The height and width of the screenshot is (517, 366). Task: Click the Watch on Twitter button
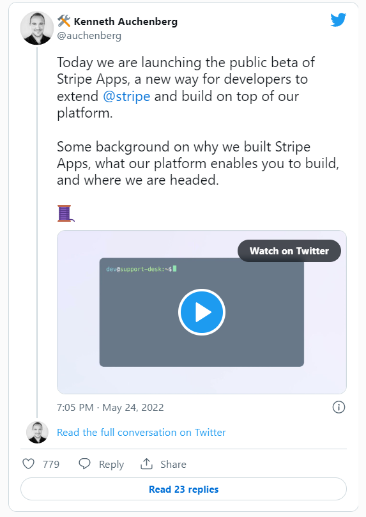289,251
